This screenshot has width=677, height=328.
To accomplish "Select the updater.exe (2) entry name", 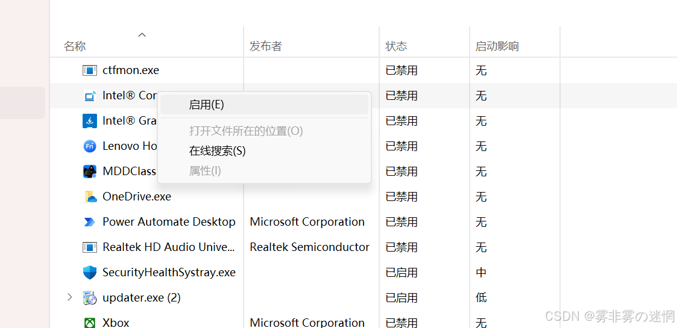I will click(x=142, y=298).
